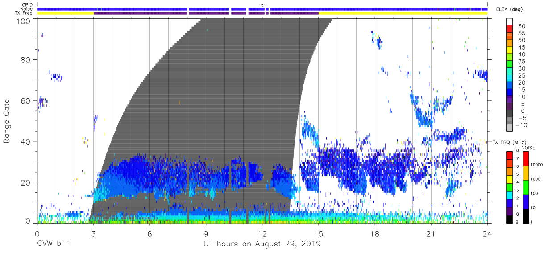The height and width of the screenshot is (253, 548).
Task: Pick the black bottom block of the NOISE legend
Action: (x=526, y=216)
